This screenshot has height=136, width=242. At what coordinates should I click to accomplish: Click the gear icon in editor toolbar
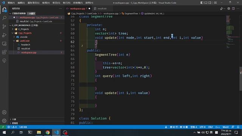(x=229, y=9)
